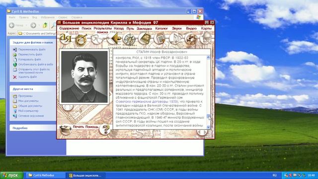Click the Explorer search magnifier icon
Screen dimensions: 318x179
[53, 25]
